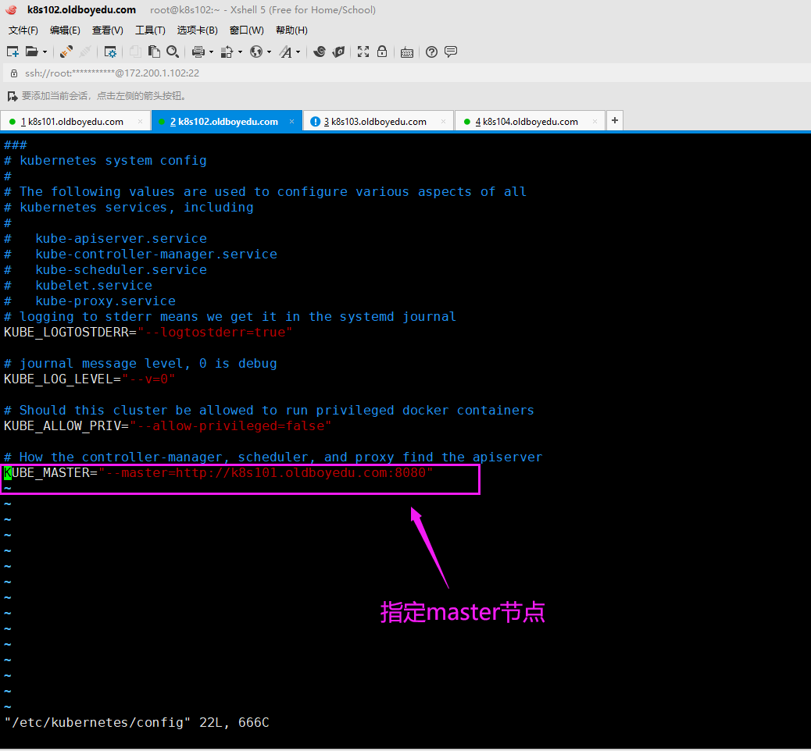Expand the Font dropdown arrow
The image size is (811, 751).
click(299, 52)
